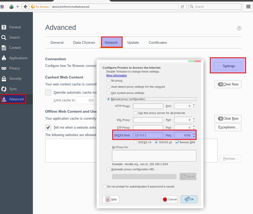Image resolution: width=253 pixels, height=214 pixels.
Task: Clear cached web content with Clear Now
Action: [x=228, y=84]
